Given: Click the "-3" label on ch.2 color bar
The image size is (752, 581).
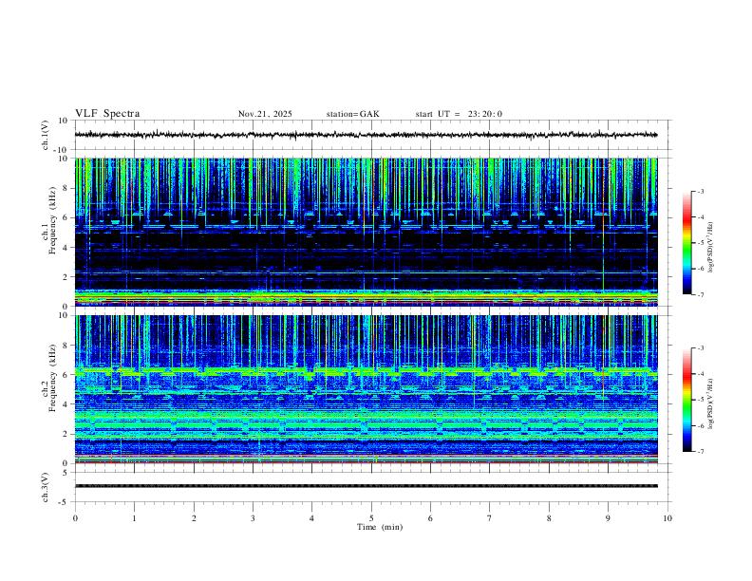Looking at the screenshot, I should click(x=700, y=348).
